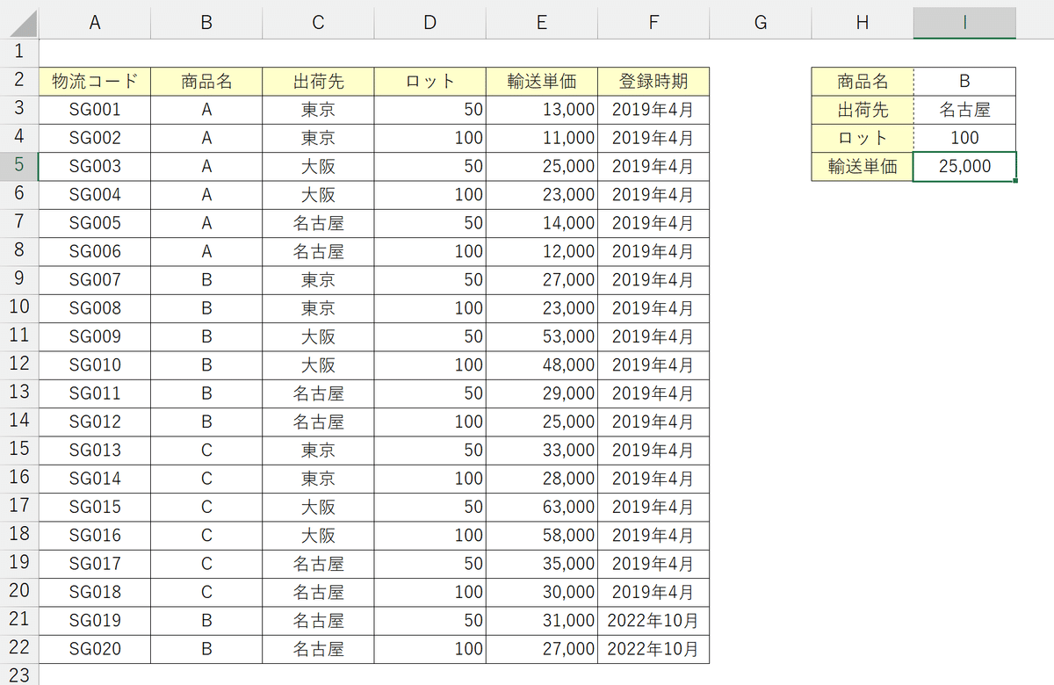Select cell containing SG007
The width and height of the screenshot is (1054, 685).
(95, 279)
